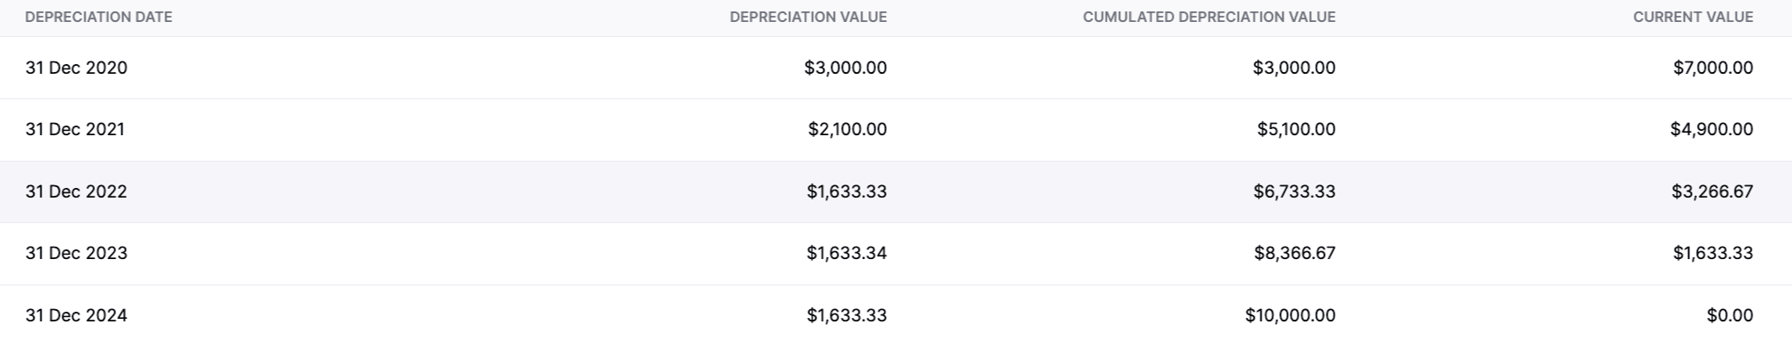
Task: Select cumulated value $5,100.00
Action: (x=1296, y=129)
